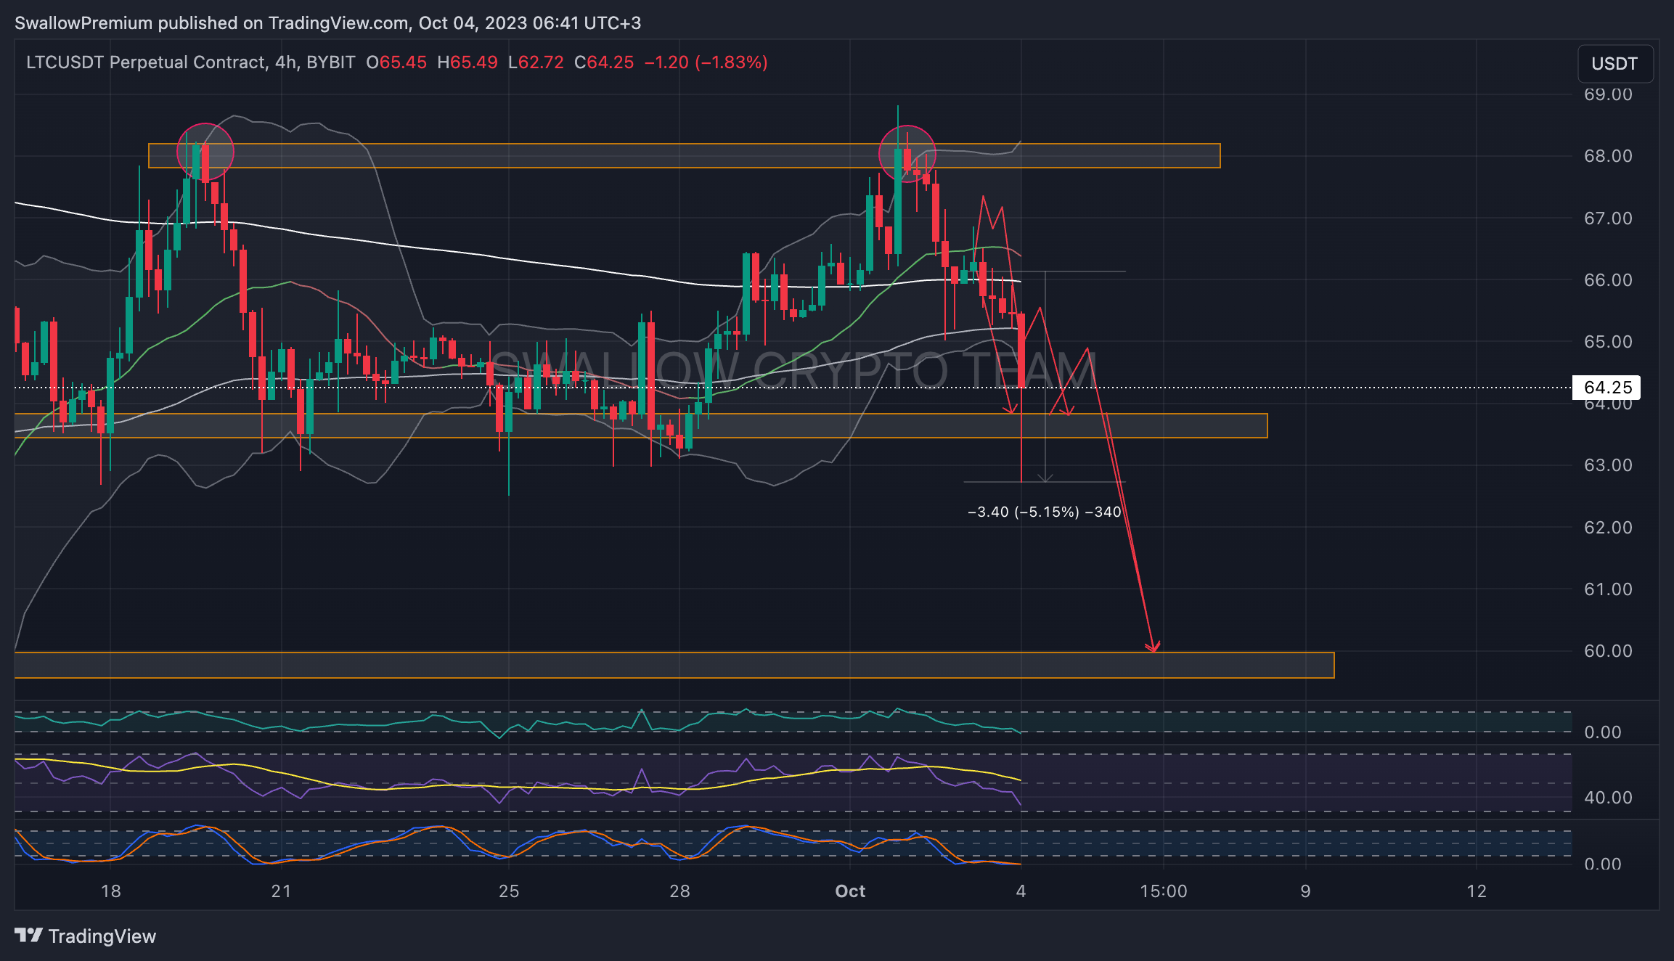
Task: Click the 60.00 price axis label
Action: (1608, 651)
